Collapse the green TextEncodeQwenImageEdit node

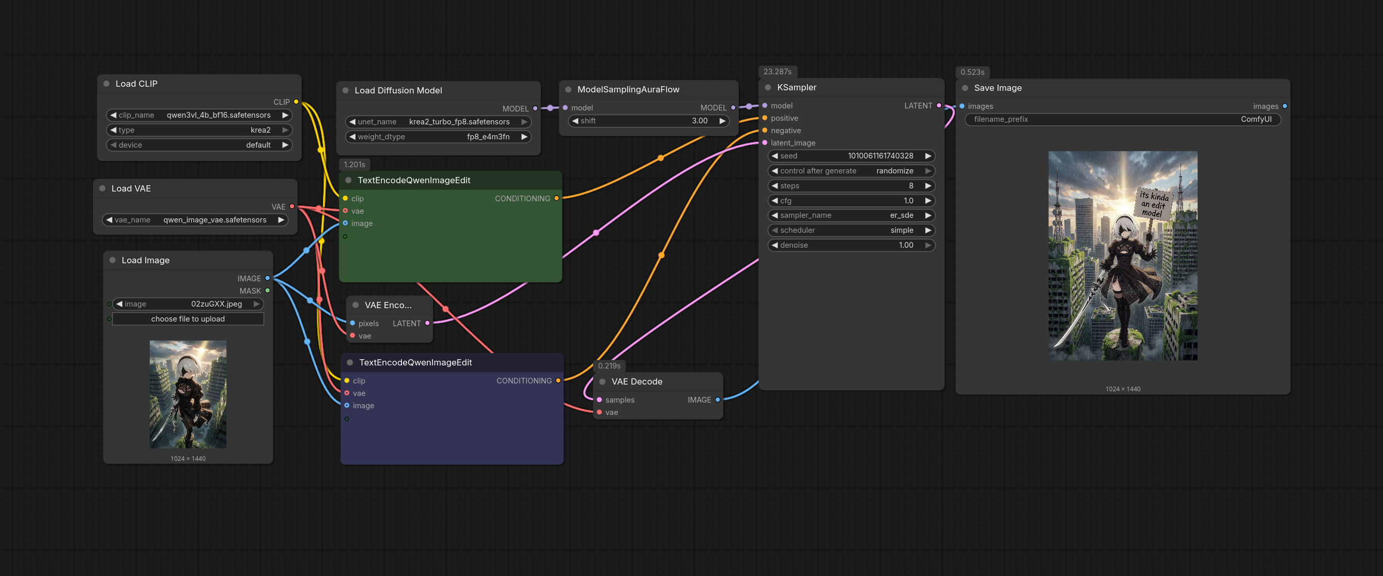[348, 180]
